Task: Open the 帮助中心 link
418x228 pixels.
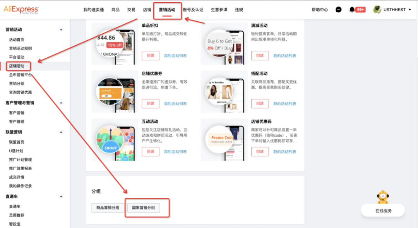Action: [x=320, y=10]
